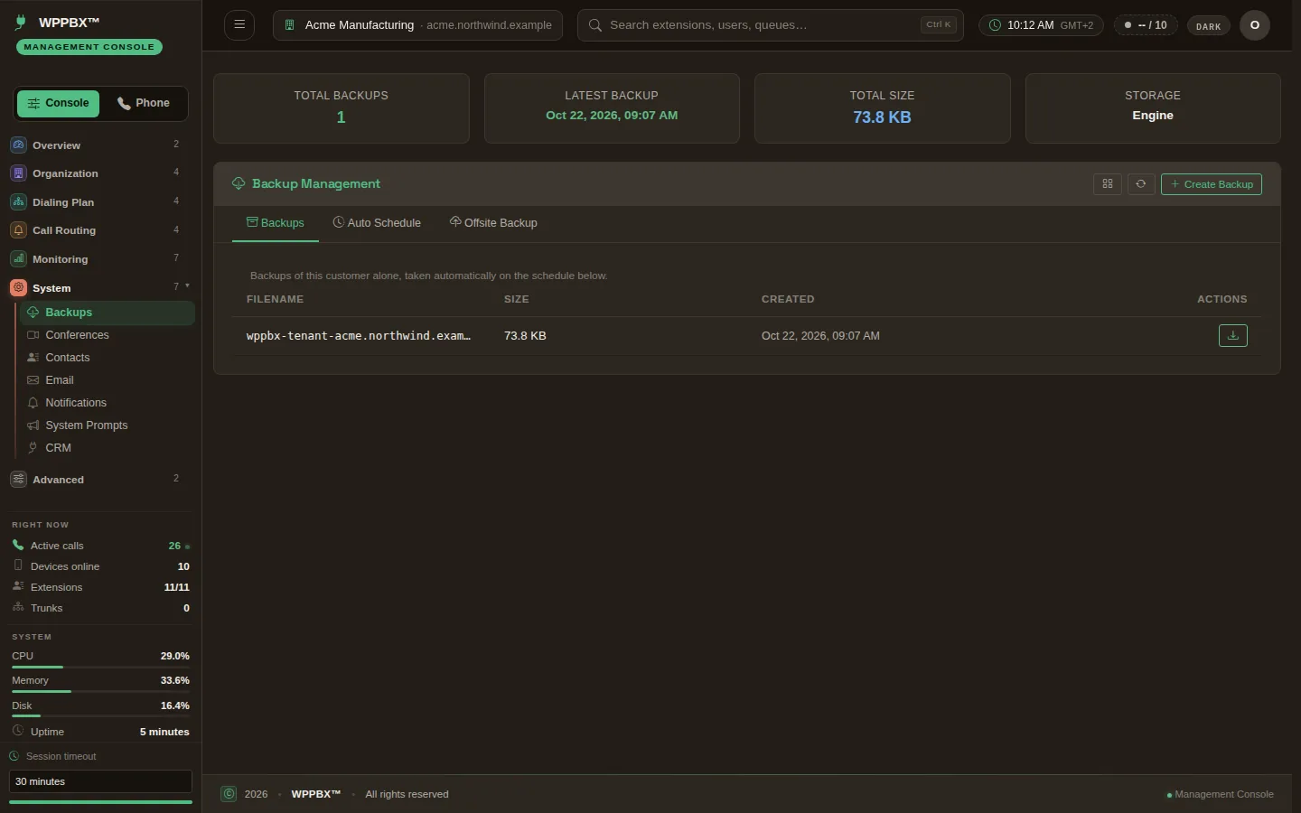Image resolution: width=1301 pixels, height=813 pixels.
Task: Click the clock icon beside 10:12 AM
Action: click(995, 25)
